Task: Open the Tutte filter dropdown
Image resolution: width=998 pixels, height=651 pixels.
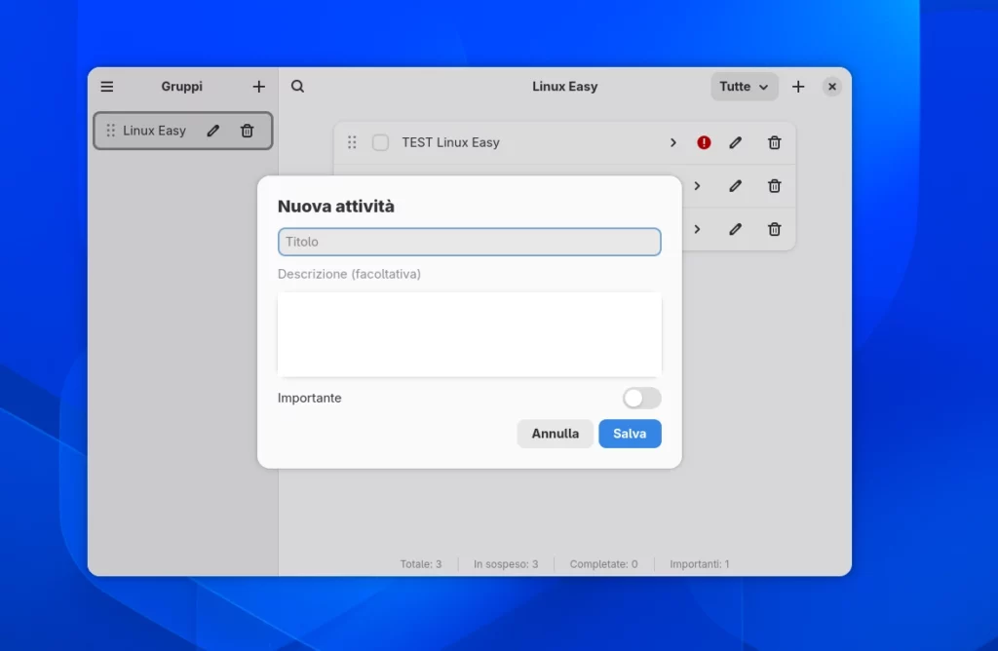Action: click(x=744, y=87)
